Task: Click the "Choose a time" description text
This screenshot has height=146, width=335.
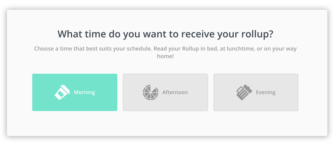Action: click(165, 53)
